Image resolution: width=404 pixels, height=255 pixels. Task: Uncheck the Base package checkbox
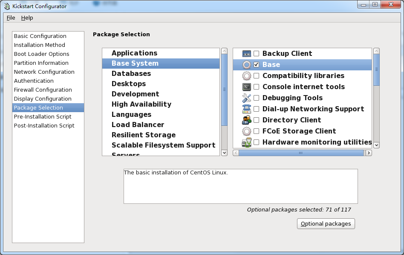(x=257, y=65)
